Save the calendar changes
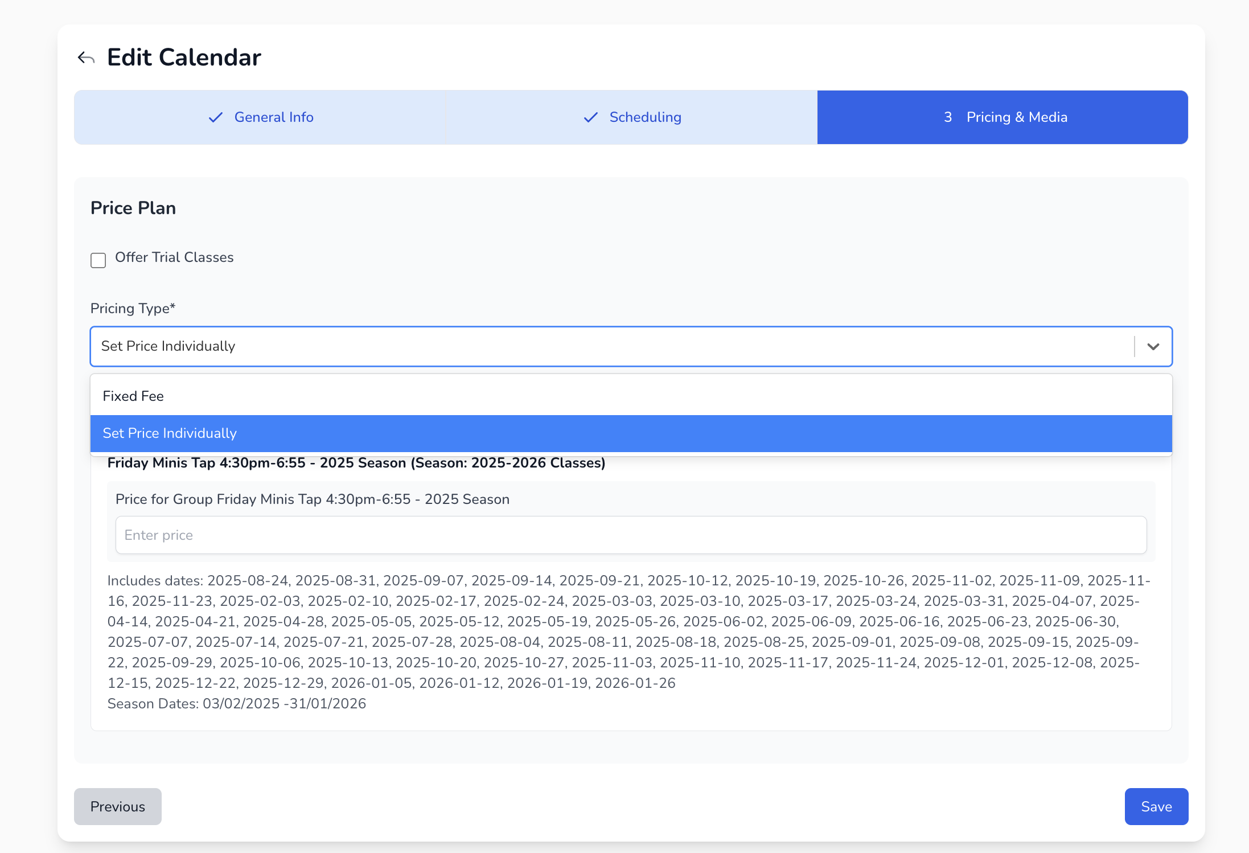This screenshot has height=853, width=1249. (x=1156, y=806)
